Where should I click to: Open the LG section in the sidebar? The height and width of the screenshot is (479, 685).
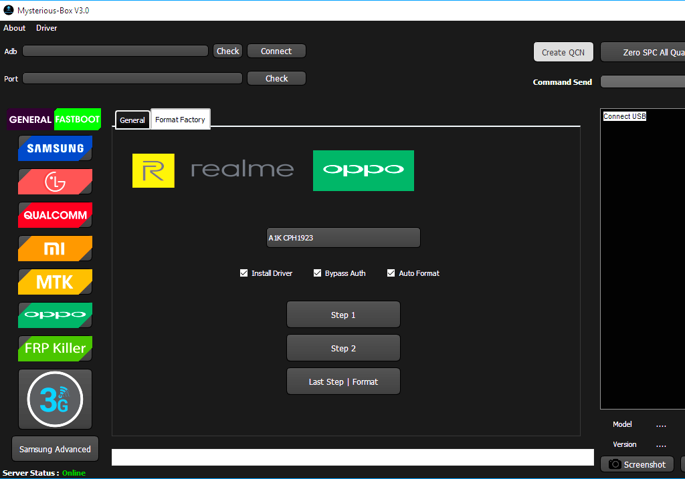55,182
